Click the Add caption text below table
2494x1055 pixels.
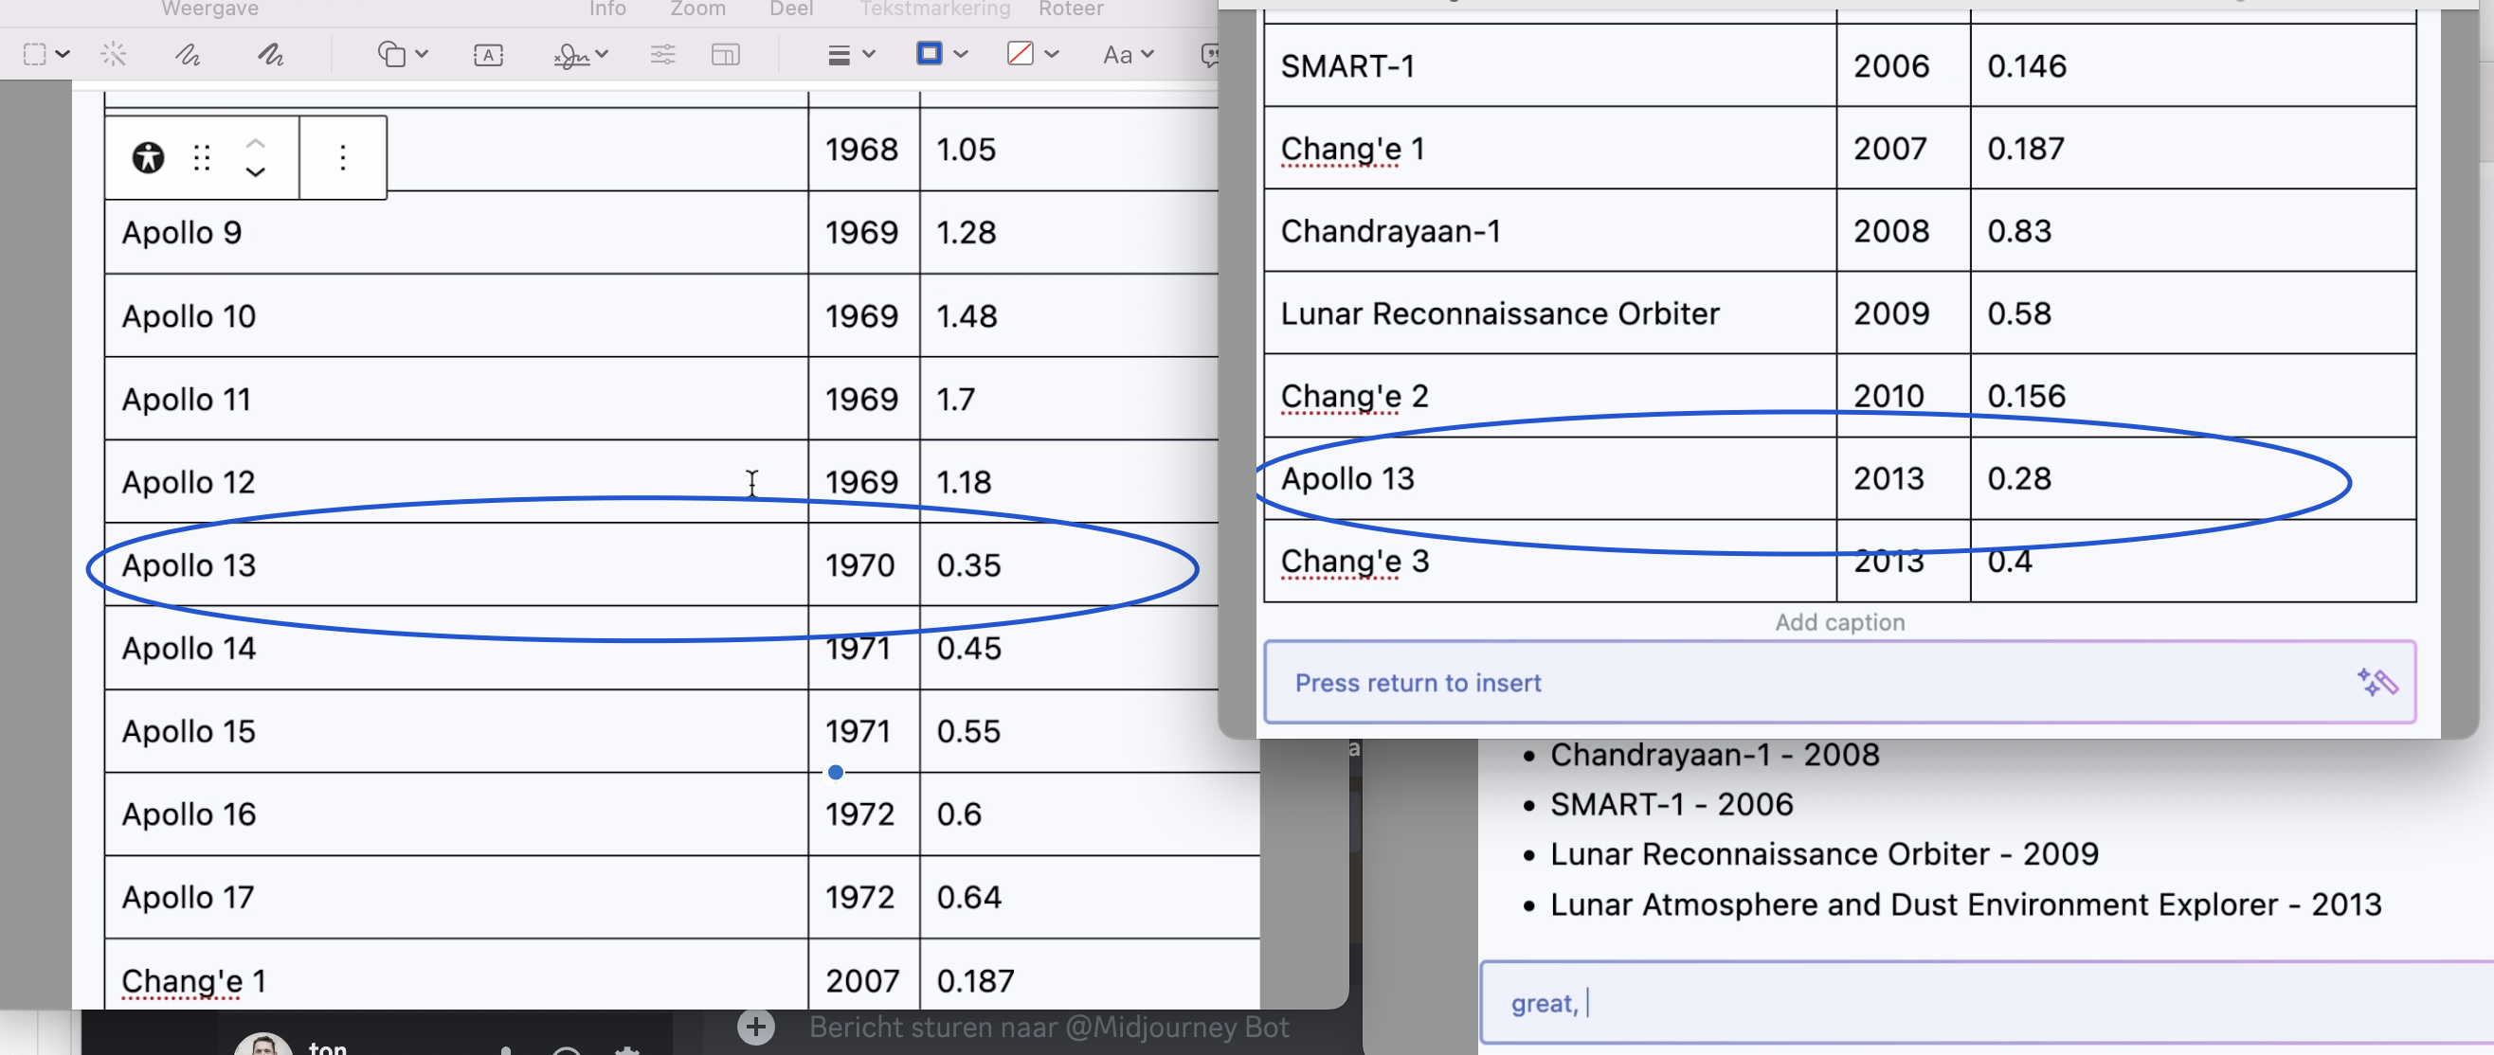coord(1838,622)
